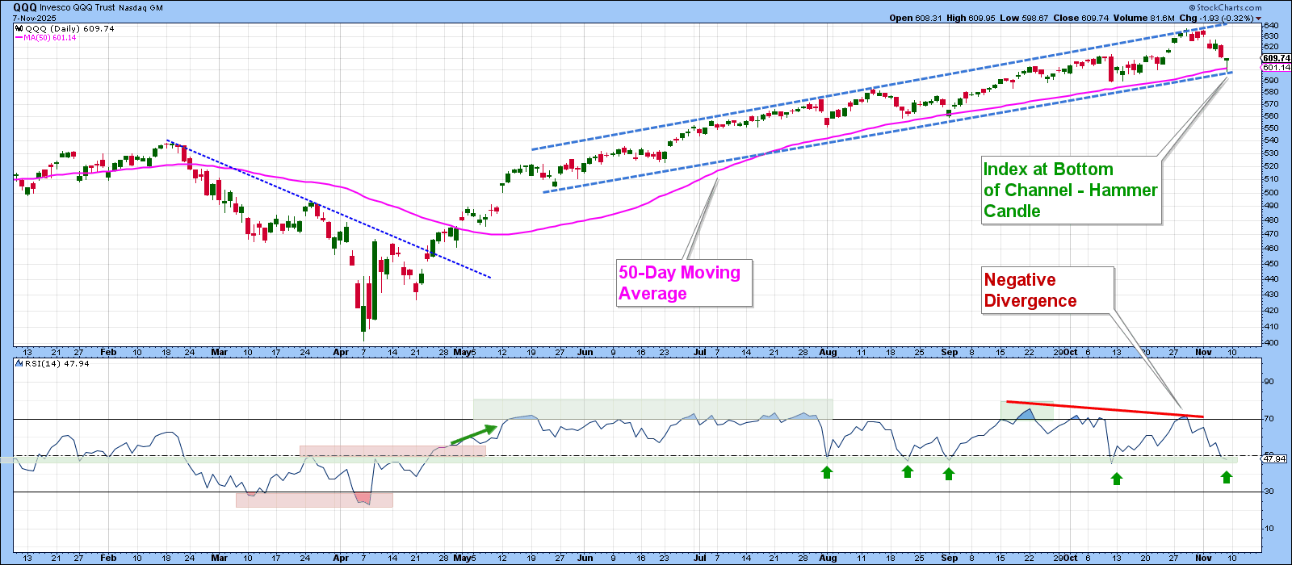Select the 'Index at Bottom of Channel' annotation
The image size is (1292, 565).
pyautogui.click(x=1071, y=190)
